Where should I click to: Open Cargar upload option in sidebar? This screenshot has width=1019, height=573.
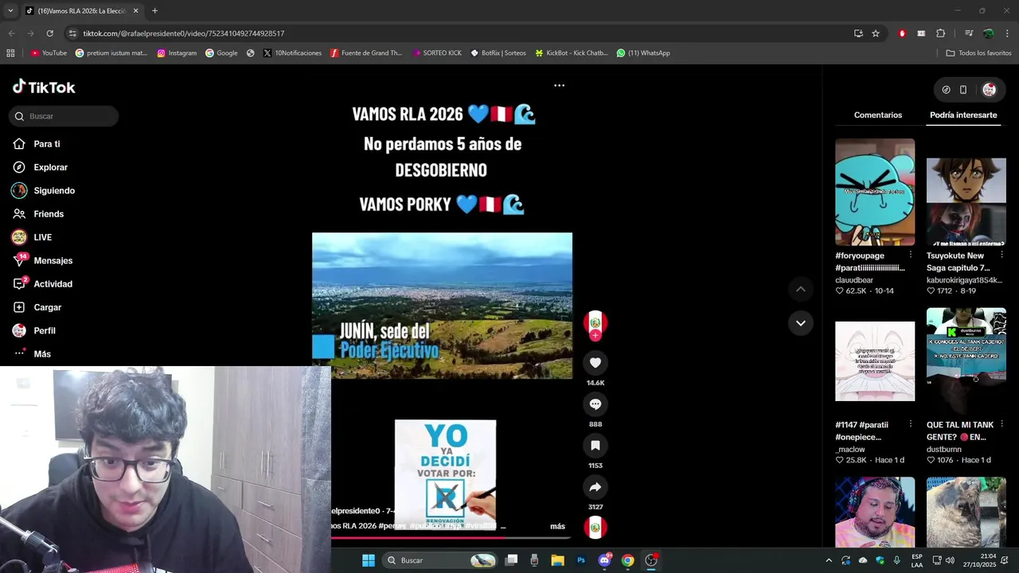point(47,307)
